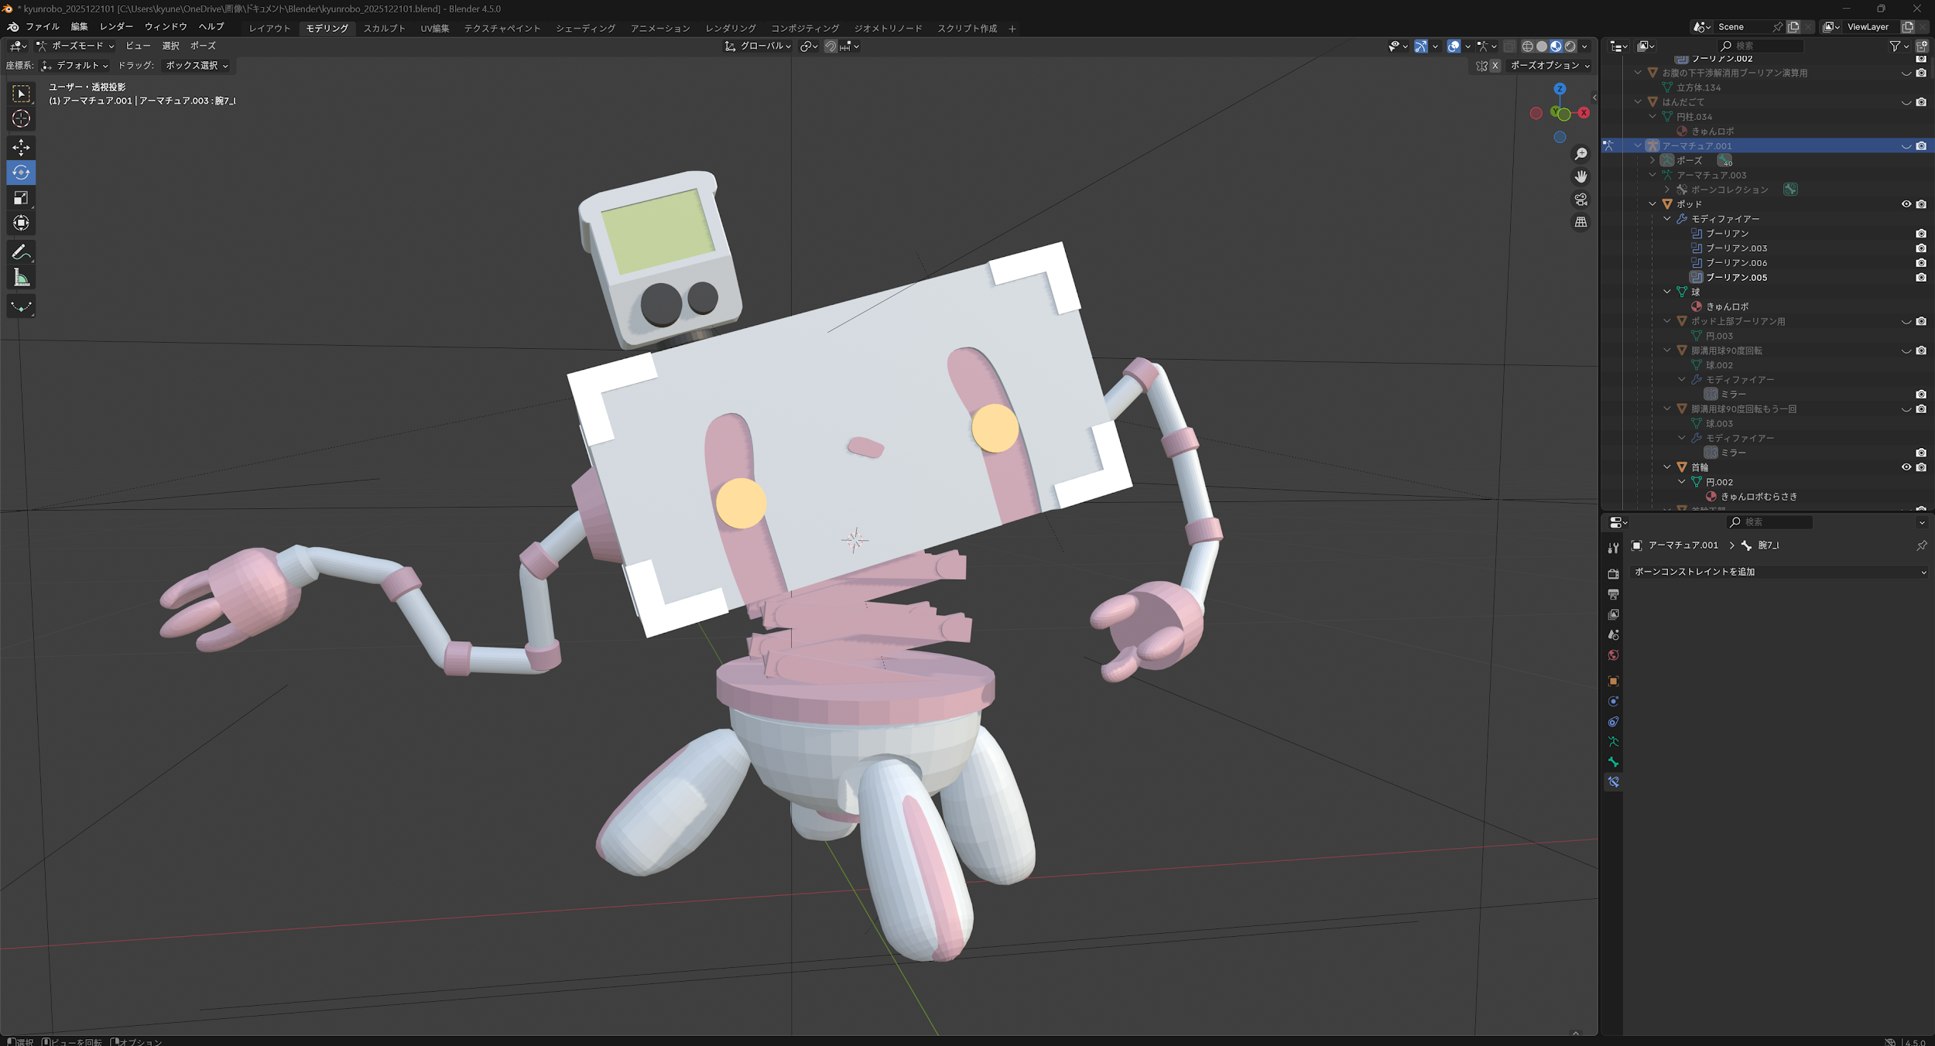The height and width of the screenshot is (1046, 1935).
Task: Open ポーズオプション popover button
Action: click(1549, 66)
